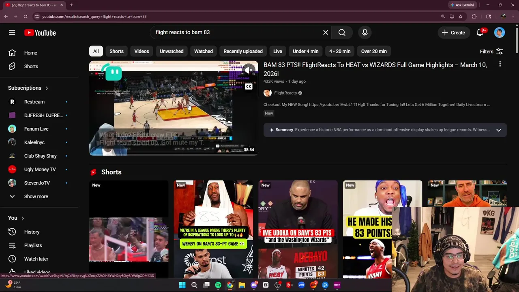This screenshot has width=519, height=292.
Task: Open Chrome zoom magnifier in address bar
Action: tap(443, 16)
